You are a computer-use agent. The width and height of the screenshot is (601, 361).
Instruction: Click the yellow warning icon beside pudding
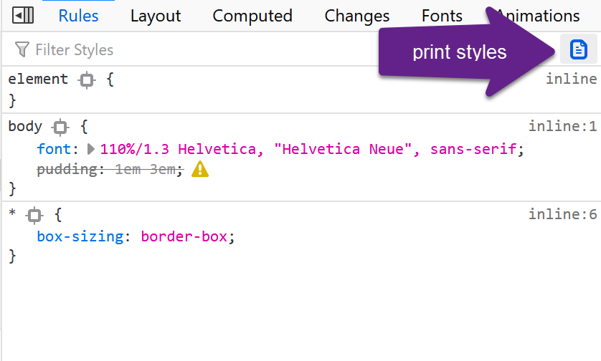pyautogui.click(x=200, y=169)
